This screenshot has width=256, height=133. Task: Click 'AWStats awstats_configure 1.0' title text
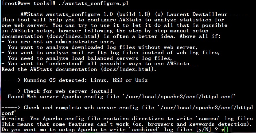(x=67, y=14)
